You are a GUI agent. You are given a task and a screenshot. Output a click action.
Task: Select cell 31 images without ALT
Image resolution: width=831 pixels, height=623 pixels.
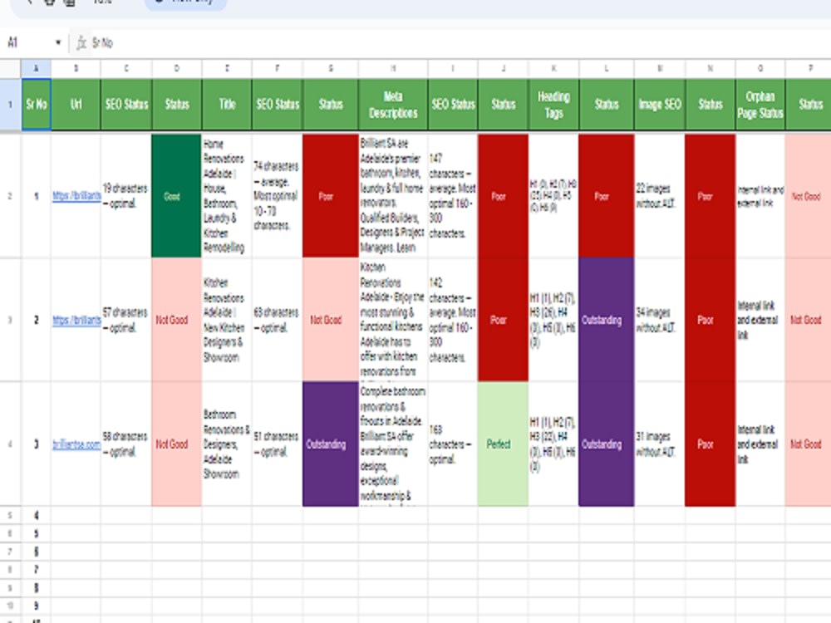(659, 444)
